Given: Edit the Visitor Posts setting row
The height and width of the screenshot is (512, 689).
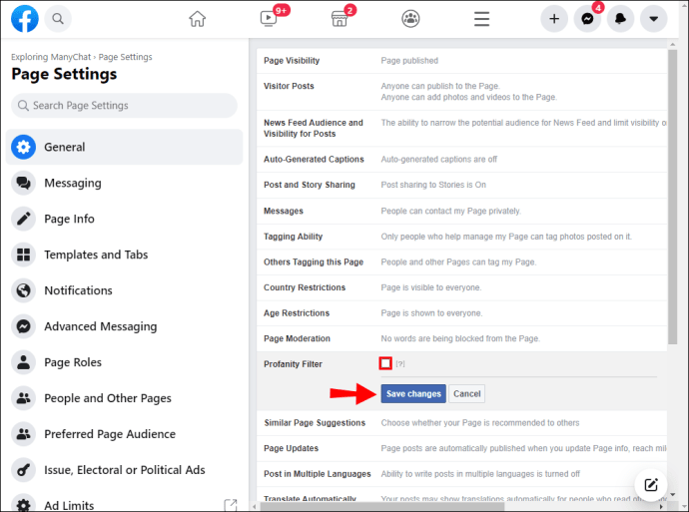Looking at the screenshot, I should 461,92.
